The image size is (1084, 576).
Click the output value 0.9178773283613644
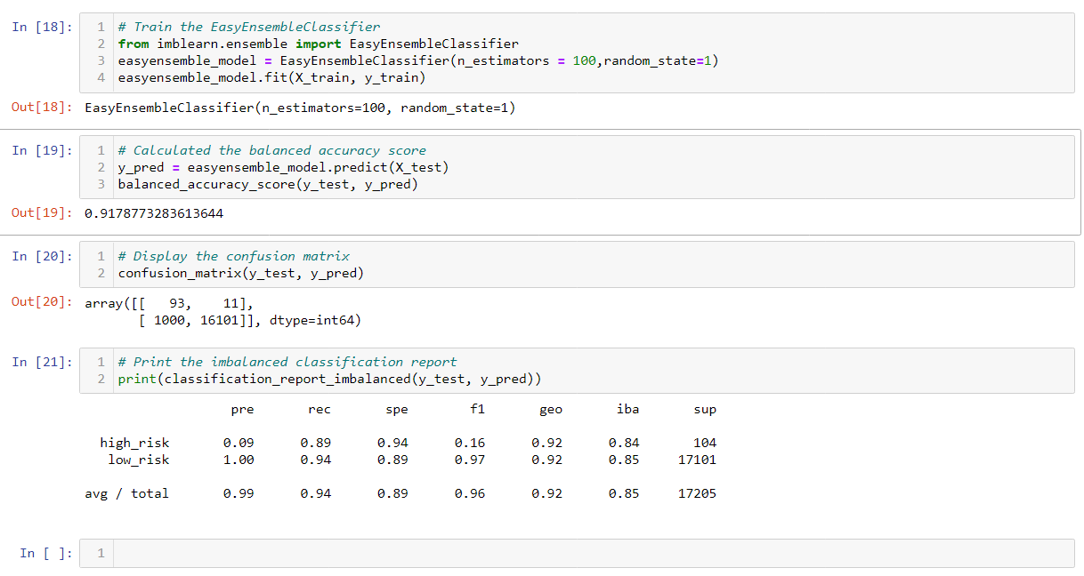click(x=154, y=213)
